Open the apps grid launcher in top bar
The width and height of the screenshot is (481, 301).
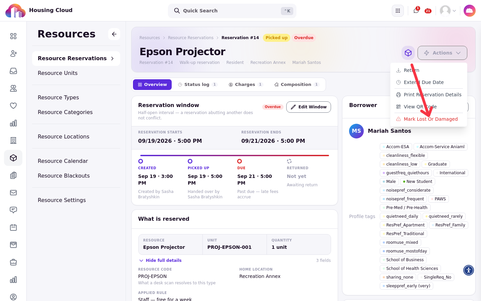tap(398, 11)
